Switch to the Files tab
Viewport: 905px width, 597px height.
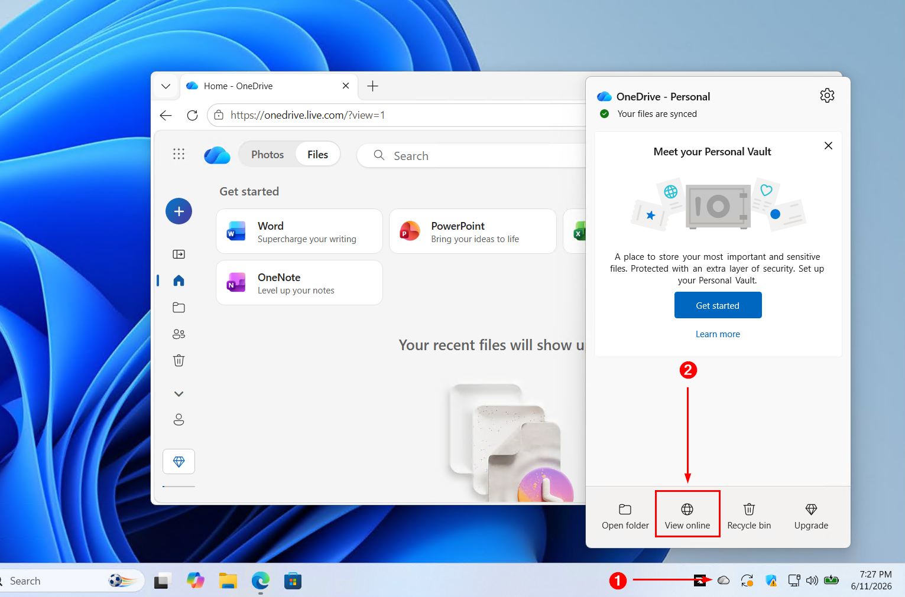317,154
